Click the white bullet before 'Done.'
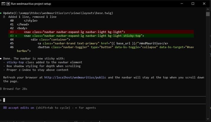 1,59
